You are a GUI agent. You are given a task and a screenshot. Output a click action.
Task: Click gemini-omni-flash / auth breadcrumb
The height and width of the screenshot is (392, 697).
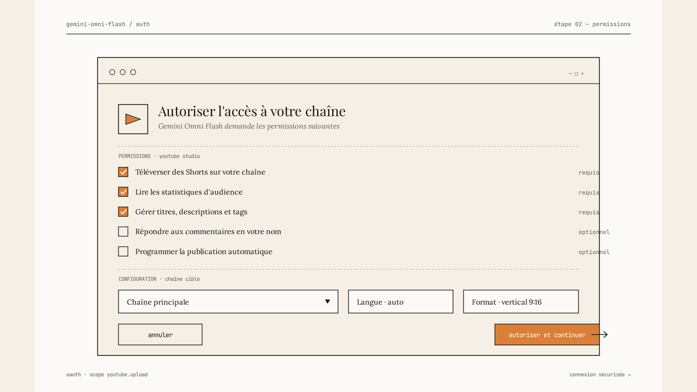click(x=108, y=24)
